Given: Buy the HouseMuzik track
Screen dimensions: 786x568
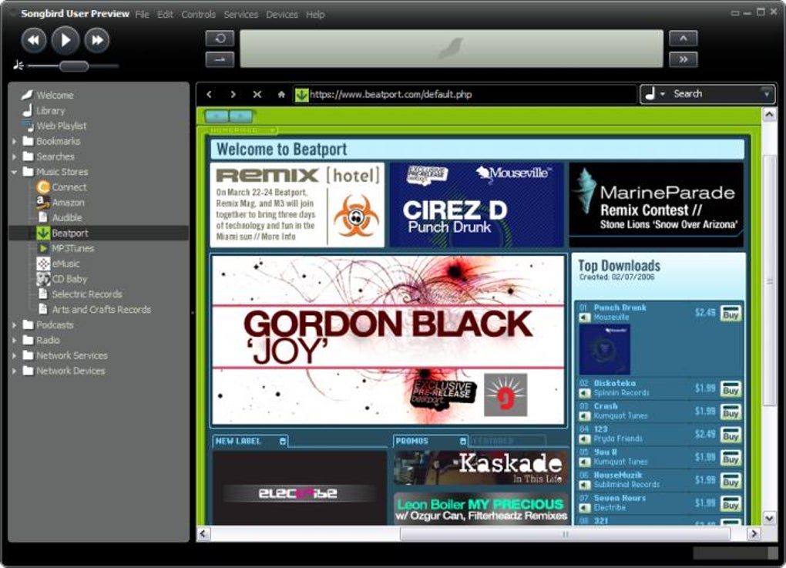Looking at the screenshot, I should (731, 481).
